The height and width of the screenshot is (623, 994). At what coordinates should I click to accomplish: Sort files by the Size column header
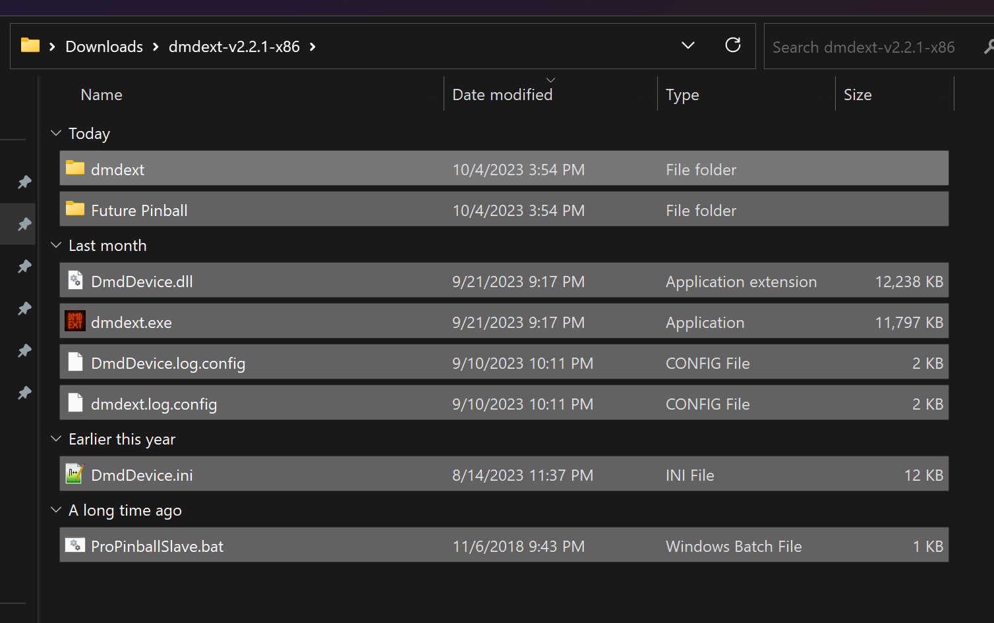pos(858,94)
